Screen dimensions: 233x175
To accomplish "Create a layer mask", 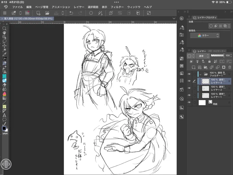I will (x=224, y=67).
